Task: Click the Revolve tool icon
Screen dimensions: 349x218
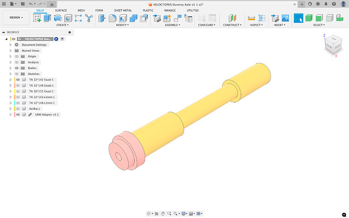Action: 58,18
